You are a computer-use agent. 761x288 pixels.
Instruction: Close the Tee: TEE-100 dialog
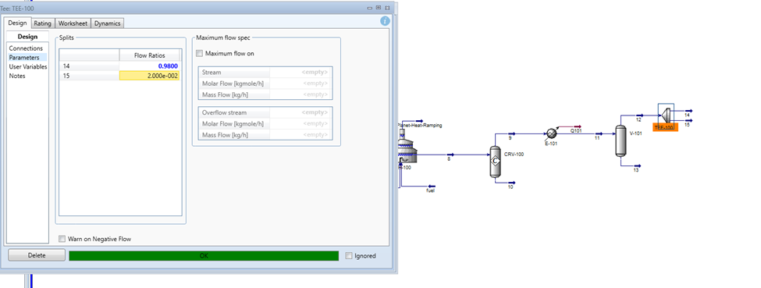(387, 8)
